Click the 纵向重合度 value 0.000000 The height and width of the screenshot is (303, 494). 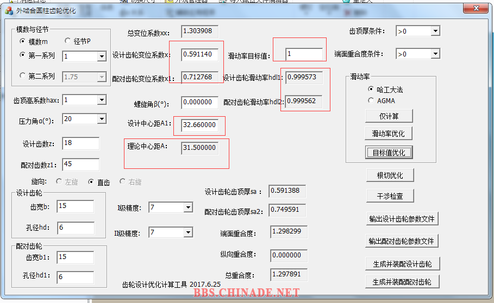point(289,256)
